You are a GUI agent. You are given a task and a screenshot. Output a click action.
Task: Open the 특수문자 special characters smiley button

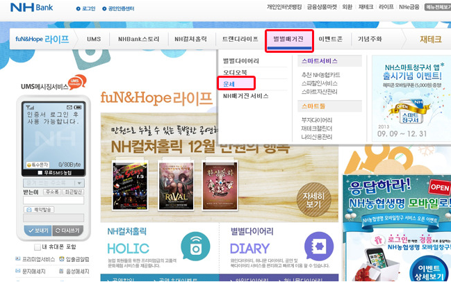coord(38,165)
